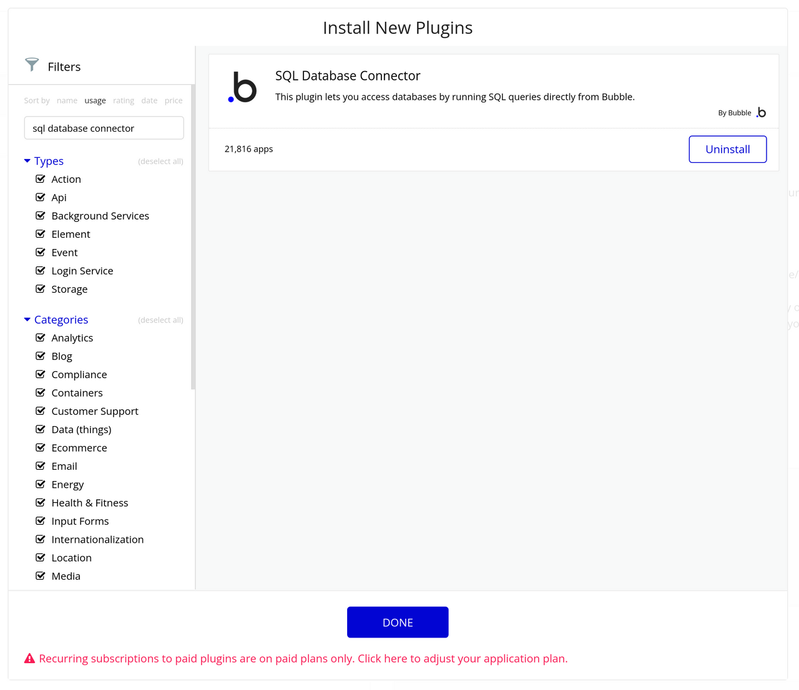This screenshot has width=799, height=690.
Task: Click the plugin search input field
Action: click(104, 128)
